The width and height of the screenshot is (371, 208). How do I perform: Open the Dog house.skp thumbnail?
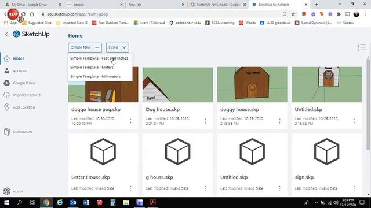(x=178, y=85)
